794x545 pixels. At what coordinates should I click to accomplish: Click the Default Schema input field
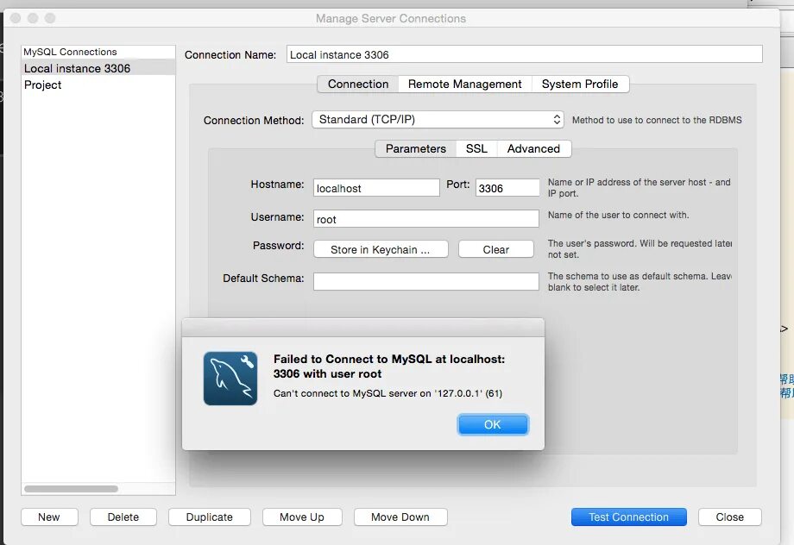[425, 281]
